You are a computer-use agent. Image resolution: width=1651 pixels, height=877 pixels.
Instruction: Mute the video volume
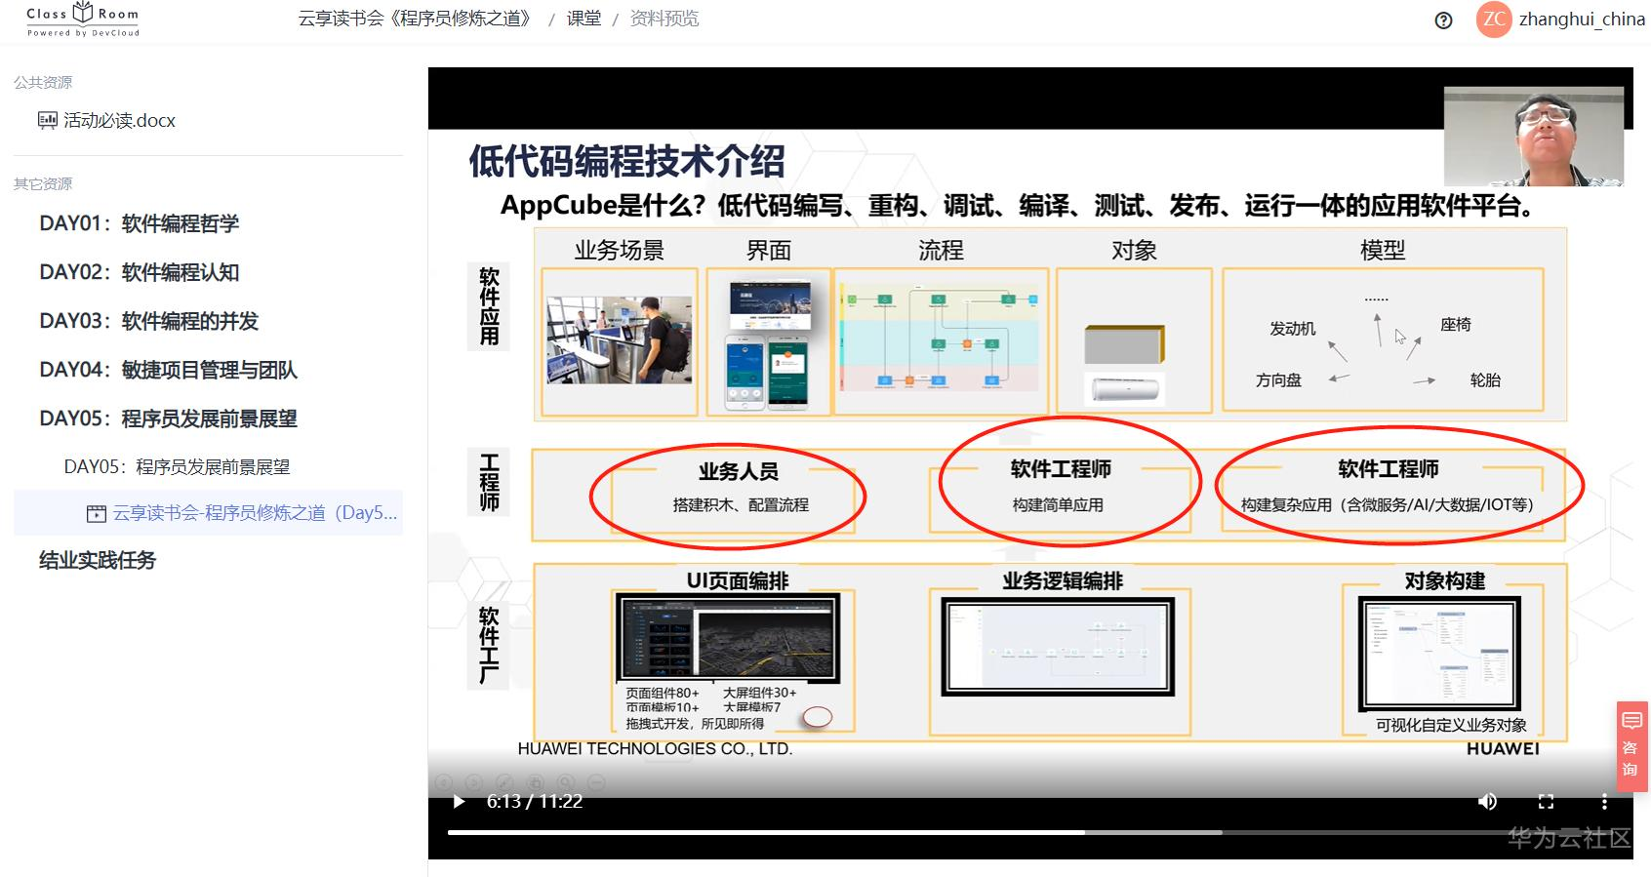point(1487,802)
